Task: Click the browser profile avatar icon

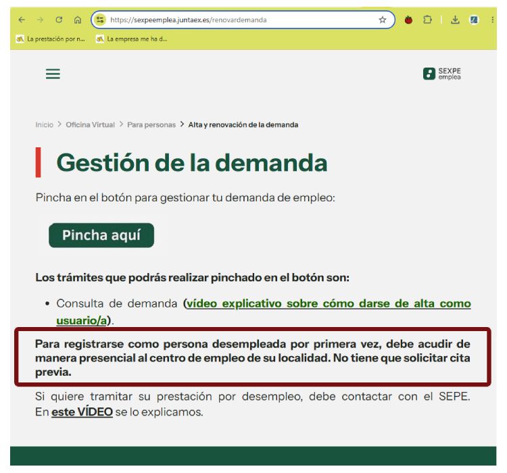Action: [x=474, y=20]
